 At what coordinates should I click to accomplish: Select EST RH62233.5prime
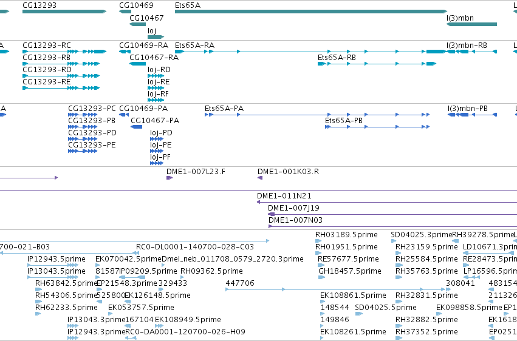(38, 314)
